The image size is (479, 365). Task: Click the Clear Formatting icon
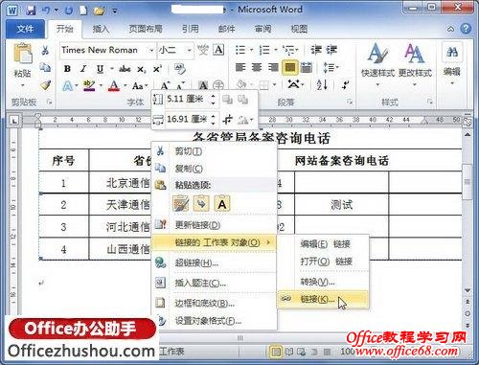coord(180,69)
